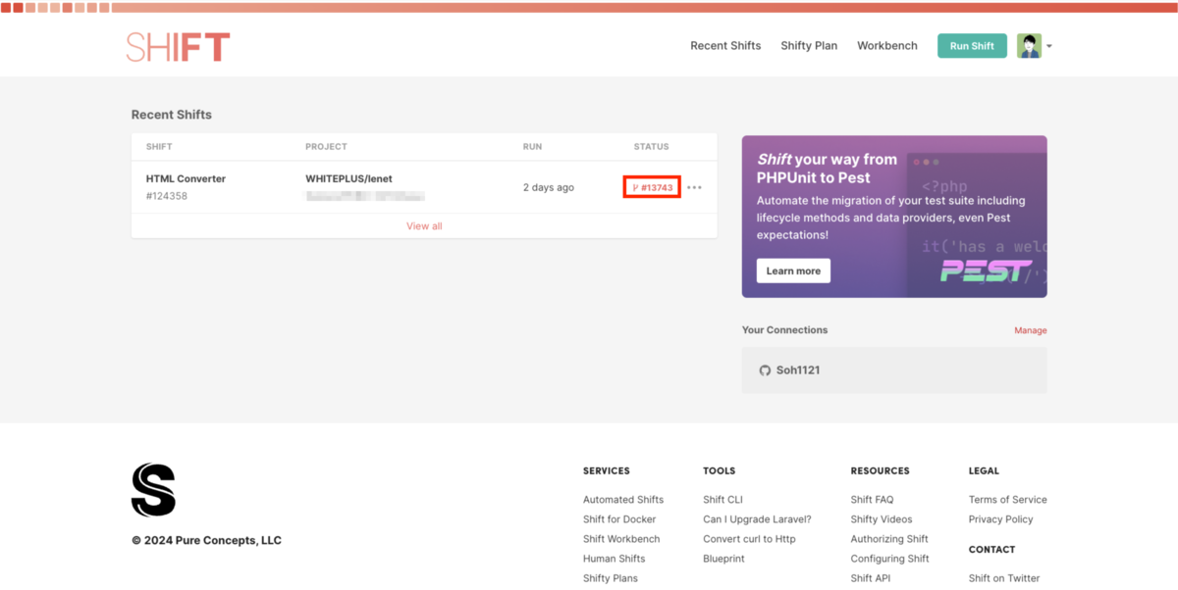The image size is (1178, 590).
Task: Click the PHPUnit to Pest promo banner
Action: [x=894, y=217]
